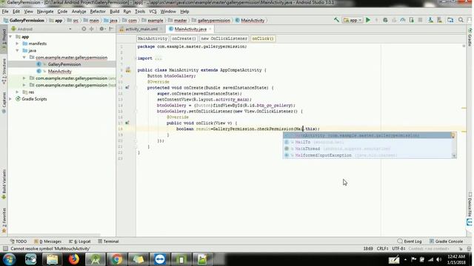Open the File menu
This screenshot has height=266, width=474.
click(x=5, y=12)
